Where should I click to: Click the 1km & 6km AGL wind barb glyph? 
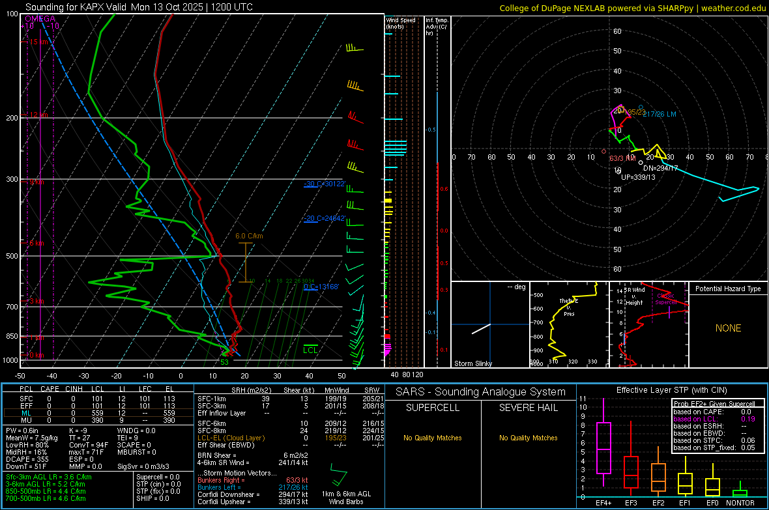coord(338,474)
